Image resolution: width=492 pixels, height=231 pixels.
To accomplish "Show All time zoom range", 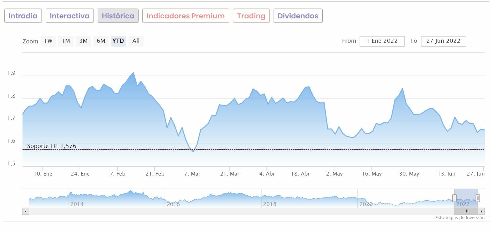I will (x=136, y=41).
